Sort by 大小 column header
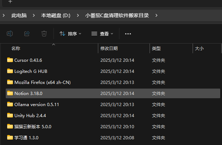 [x=199, y=49]
